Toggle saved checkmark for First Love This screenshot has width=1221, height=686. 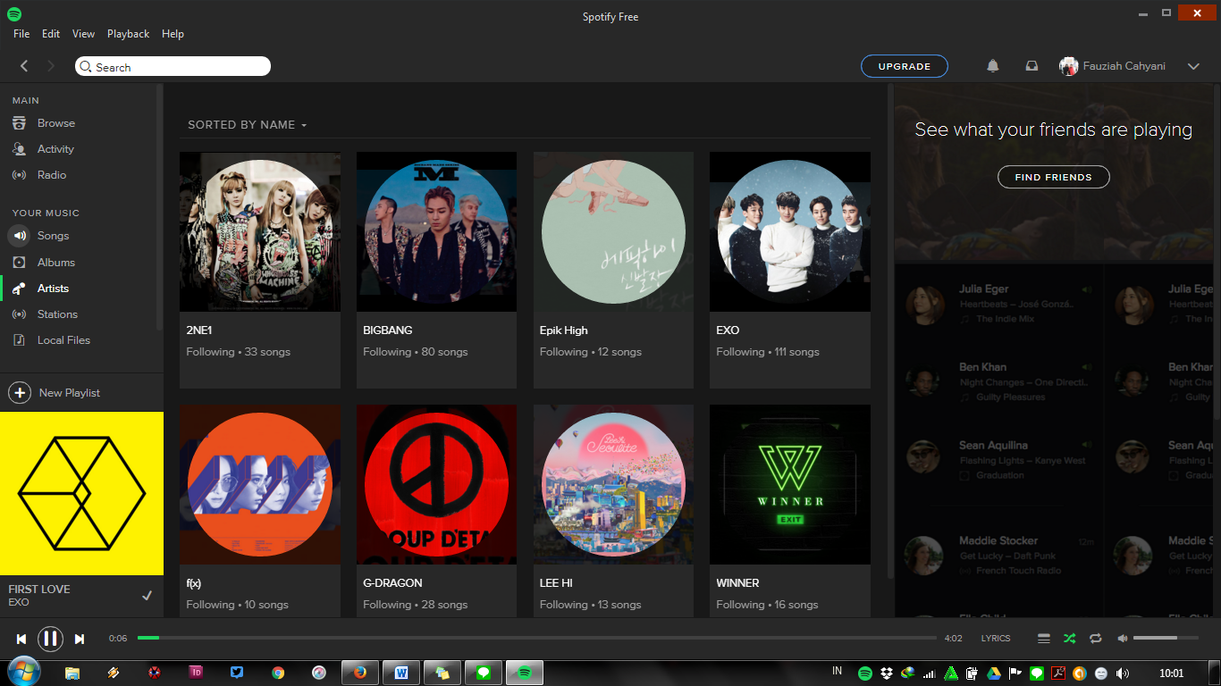pyautogui.click(x=147, y=596)
